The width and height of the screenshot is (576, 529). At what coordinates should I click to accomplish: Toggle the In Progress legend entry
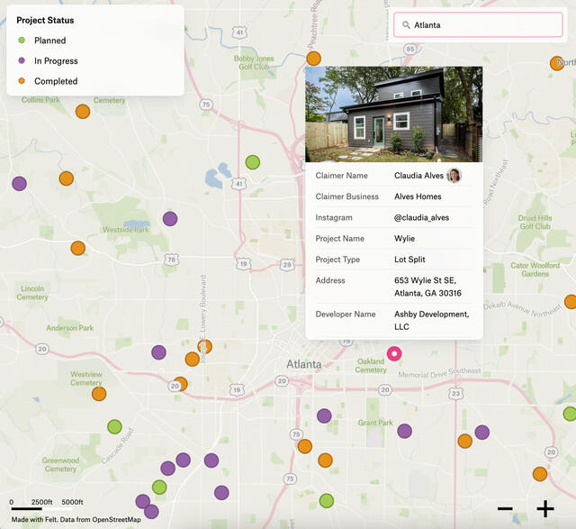coord(56,61)
